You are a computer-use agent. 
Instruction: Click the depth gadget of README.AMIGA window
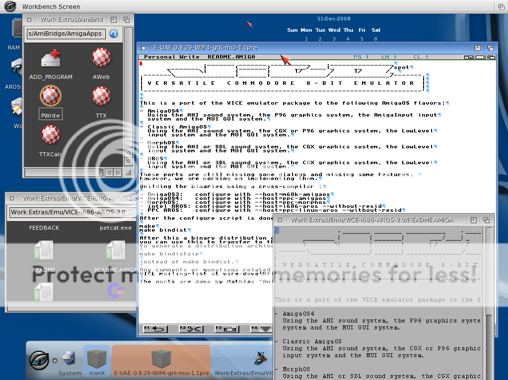(487, 220)
